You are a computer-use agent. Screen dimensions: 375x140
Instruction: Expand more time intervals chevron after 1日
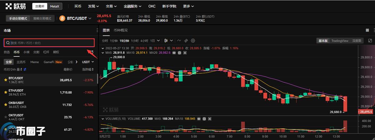(x=158, y=40)
